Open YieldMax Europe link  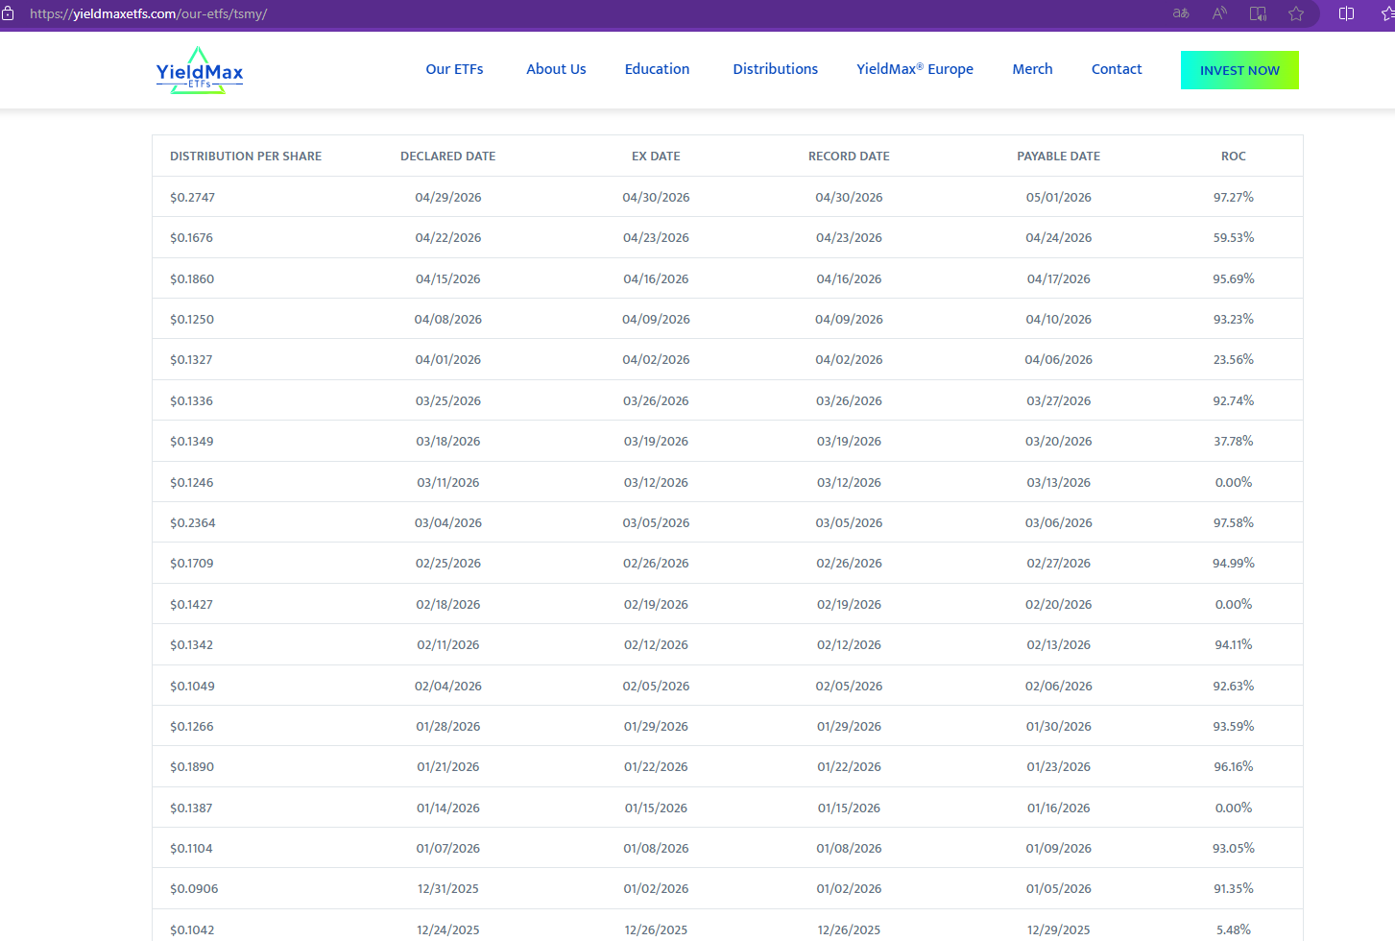[915, 69]
